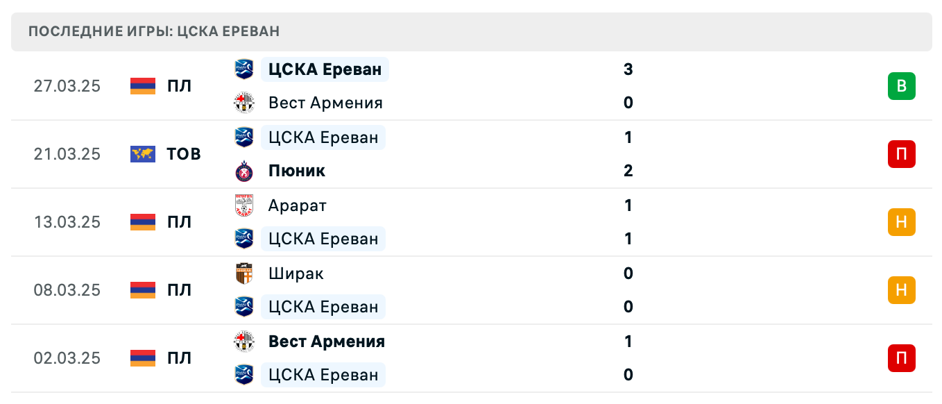Click the green В result badge

(x=901, y=86)
